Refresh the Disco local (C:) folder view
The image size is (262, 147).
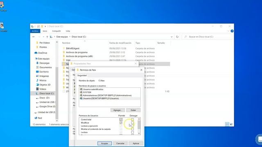click(x=177, y=37)
